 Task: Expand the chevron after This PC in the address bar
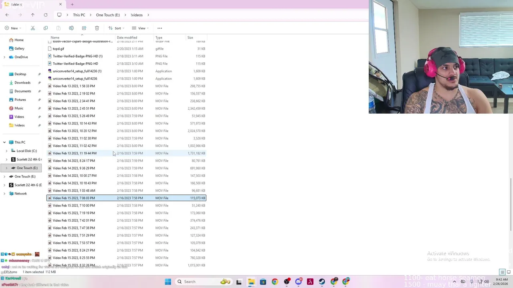[x=91, y=15]
